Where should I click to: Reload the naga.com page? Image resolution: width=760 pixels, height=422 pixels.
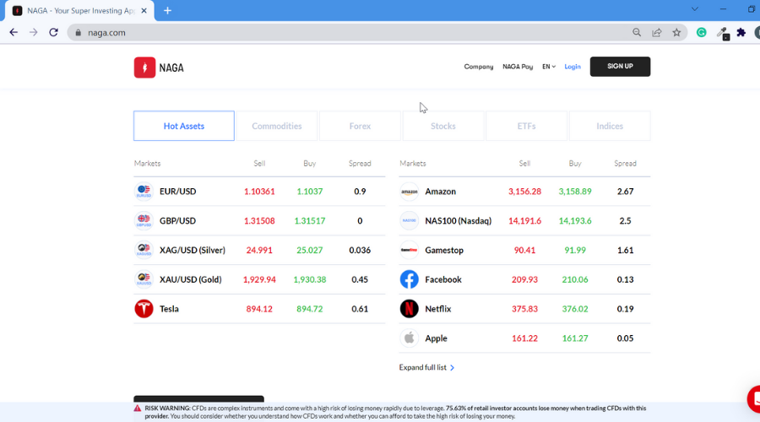(x=53, y=32)
